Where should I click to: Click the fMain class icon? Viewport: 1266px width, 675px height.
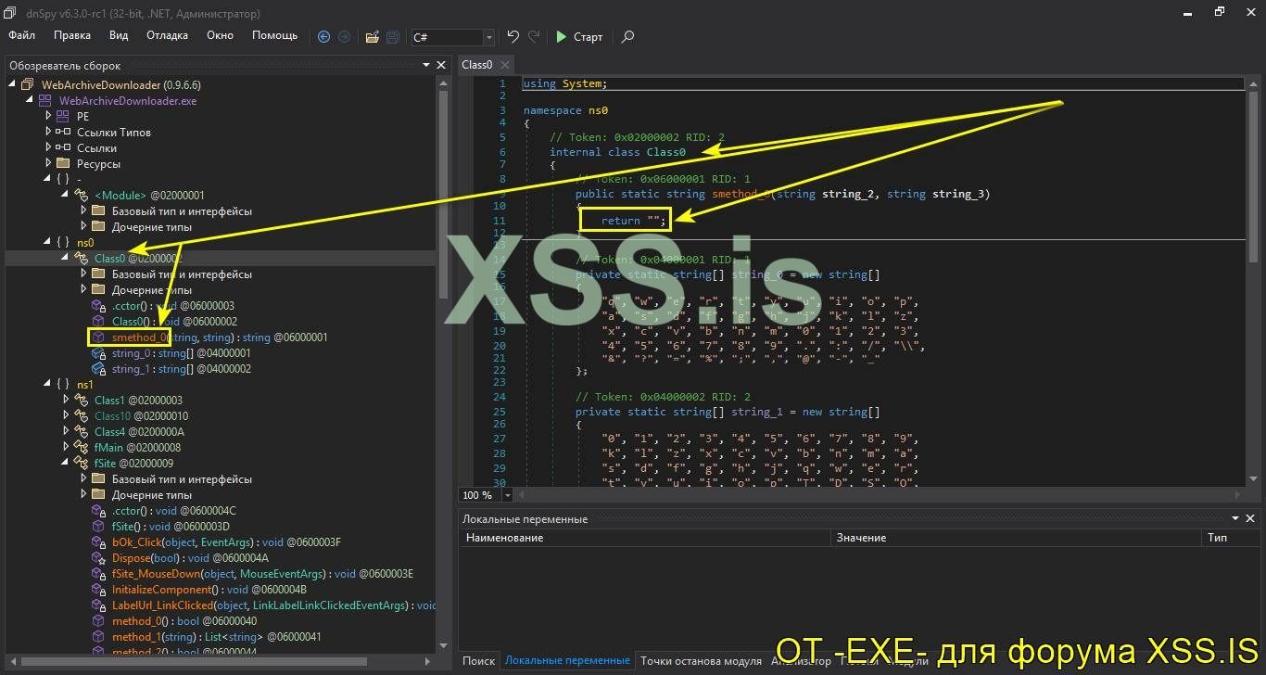tap(81, 448)
